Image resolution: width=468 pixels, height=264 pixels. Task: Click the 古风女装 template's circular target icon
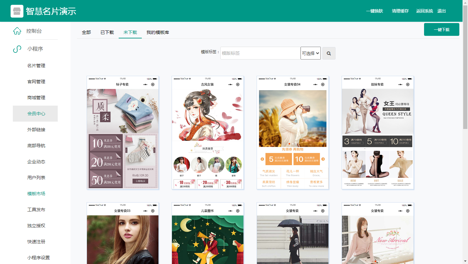coord(238,84)
